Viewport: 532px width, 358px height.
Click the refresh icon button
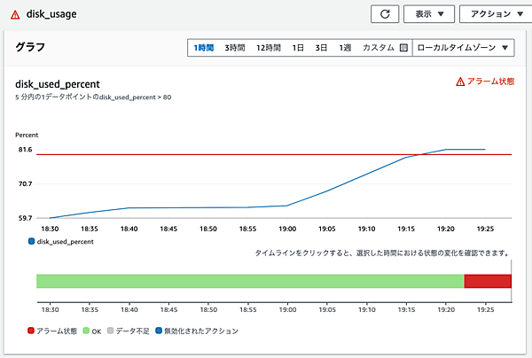pyautogui.click(x=384, y=14)
